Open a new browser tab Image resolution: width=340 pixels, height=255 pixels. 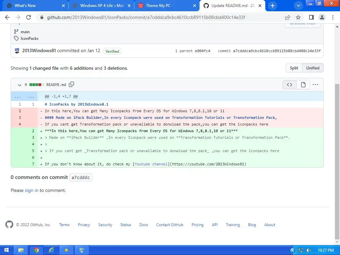click(273, 6)
